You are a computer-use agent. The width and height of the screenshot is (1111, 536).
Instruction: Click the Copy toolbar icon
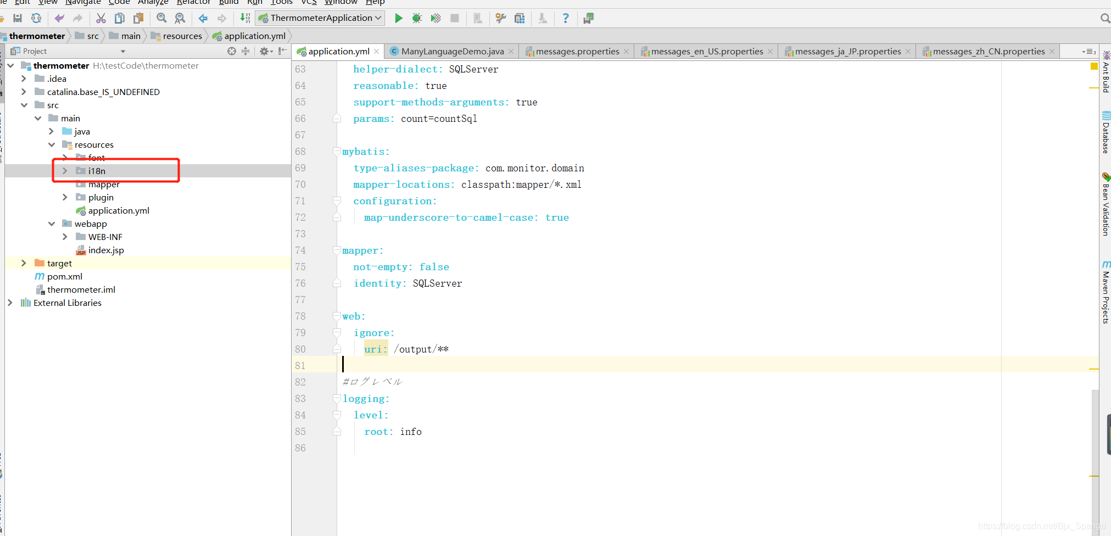(x=119, y=18)
